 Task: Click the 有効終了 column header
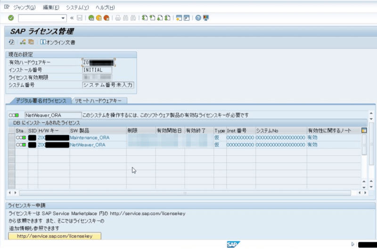click(x=199, y=130)
